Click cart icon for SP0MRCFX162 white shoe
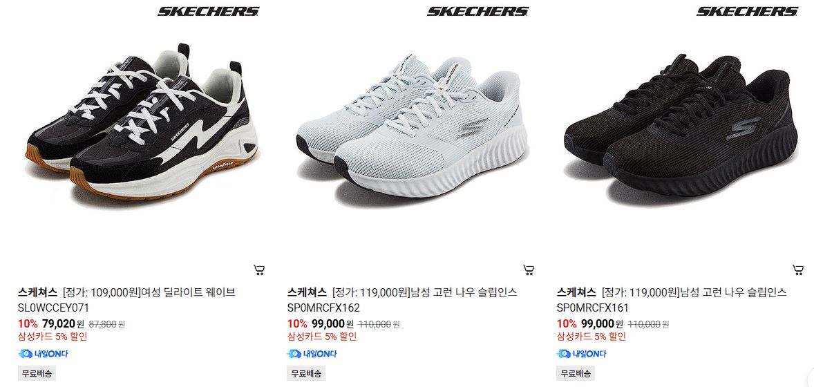This screenshot has height=387, width=814. click(x=529, y=270)
